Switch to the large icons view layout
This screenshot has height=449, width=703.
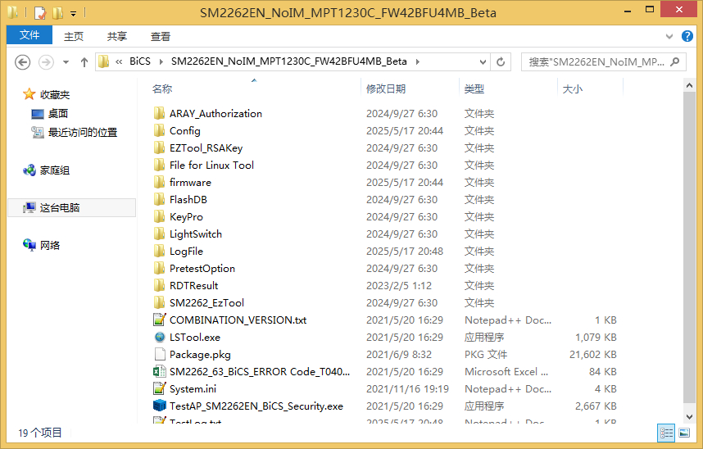tap(684, 433)
